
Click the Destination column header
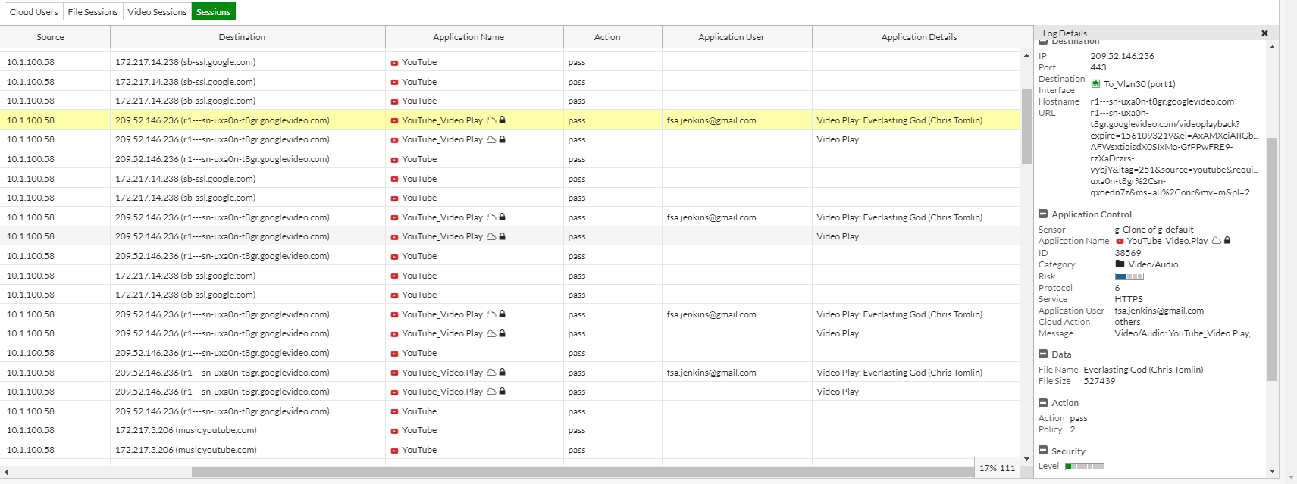pyautogui.click(x=242, y=37)
